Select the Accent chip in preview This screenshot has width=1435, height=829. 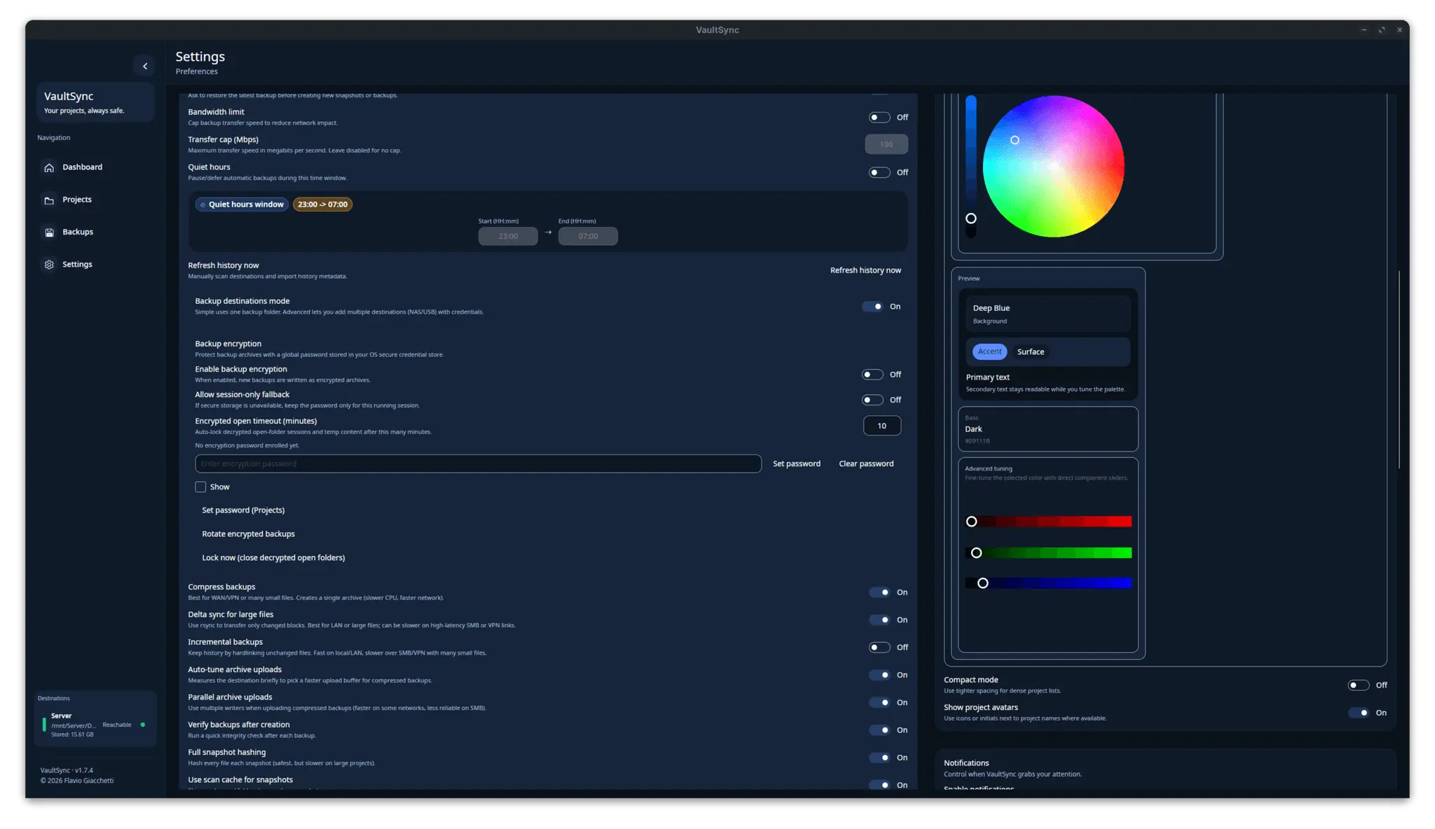(x=989, y=351)
